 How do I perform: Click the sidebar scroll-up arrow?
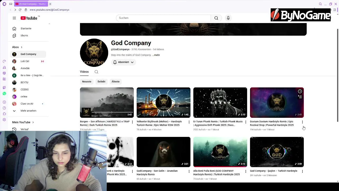click(x=49, y=24)
